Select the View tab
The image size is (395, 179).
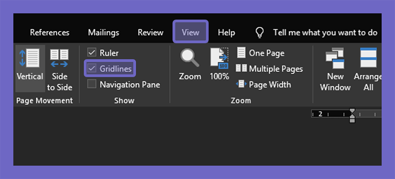click(x=191, y=32)
